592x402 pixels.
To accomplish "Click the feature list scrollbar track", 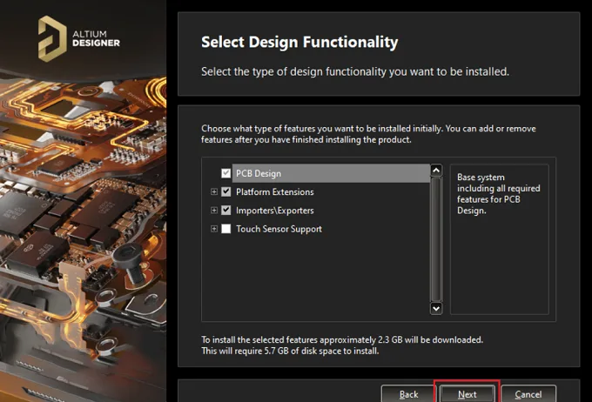I will [436, 239].
